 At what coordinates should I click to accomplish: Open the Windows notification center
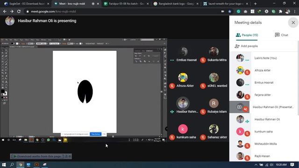292,165
